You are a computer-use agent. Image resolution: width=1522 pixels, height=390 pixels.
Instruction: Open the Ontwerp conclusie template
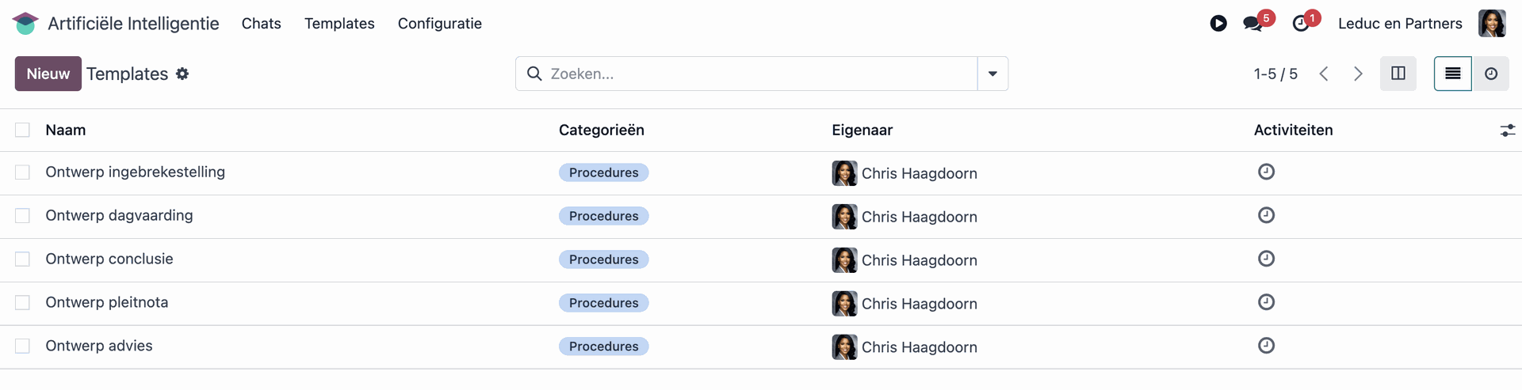109,259
